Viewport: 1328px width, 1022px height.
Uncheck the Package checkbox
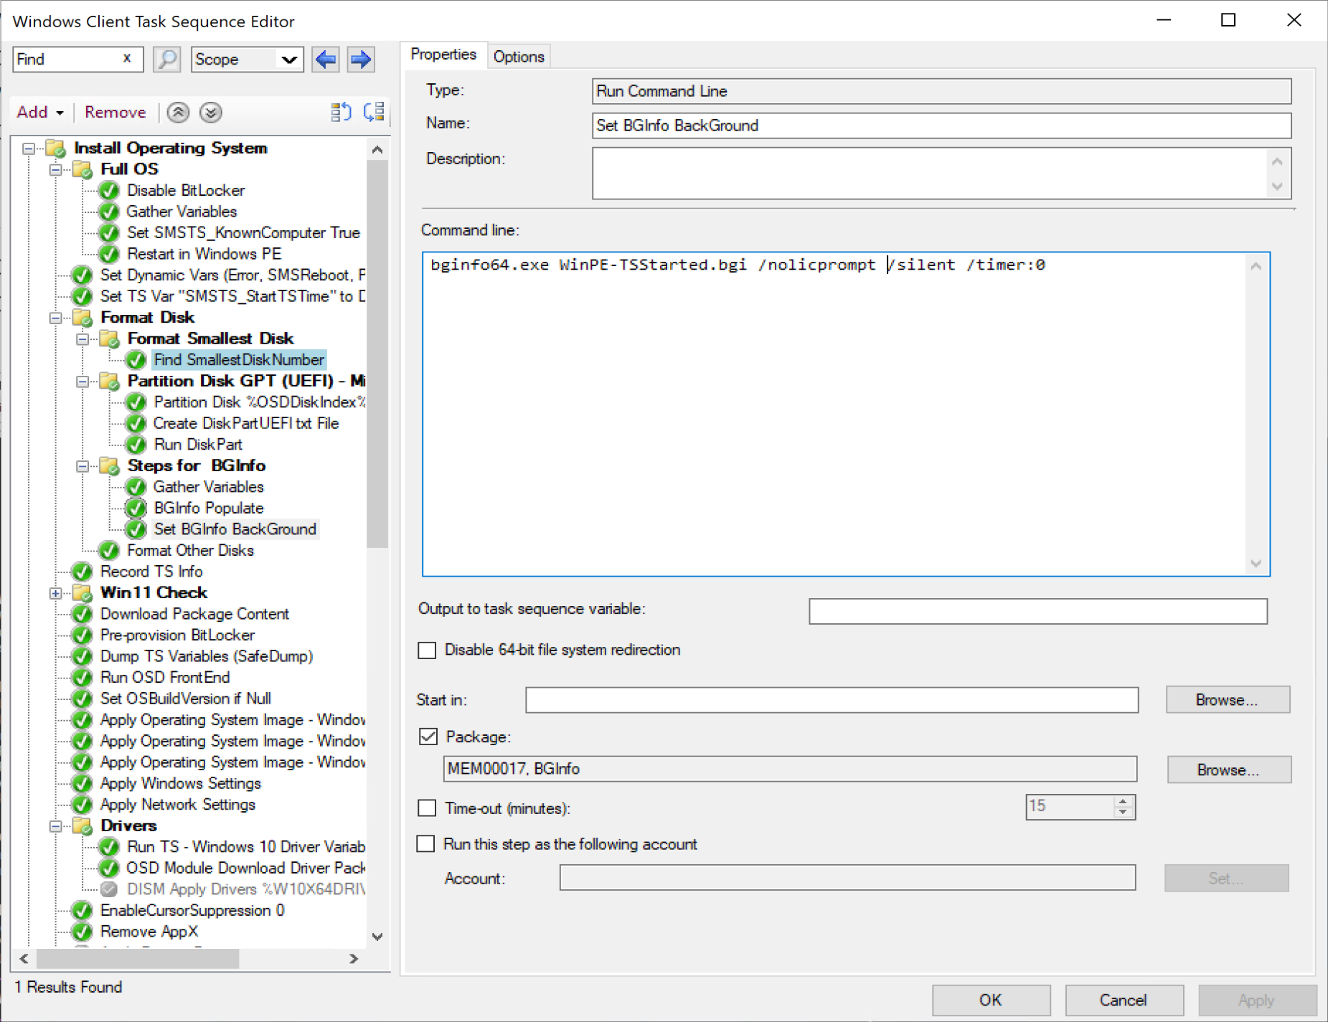pos(428,737)
